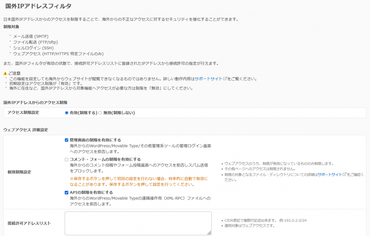Click the resize handle of the address textarea
This screenshot has width=370, height=236.
coord(209,233)
